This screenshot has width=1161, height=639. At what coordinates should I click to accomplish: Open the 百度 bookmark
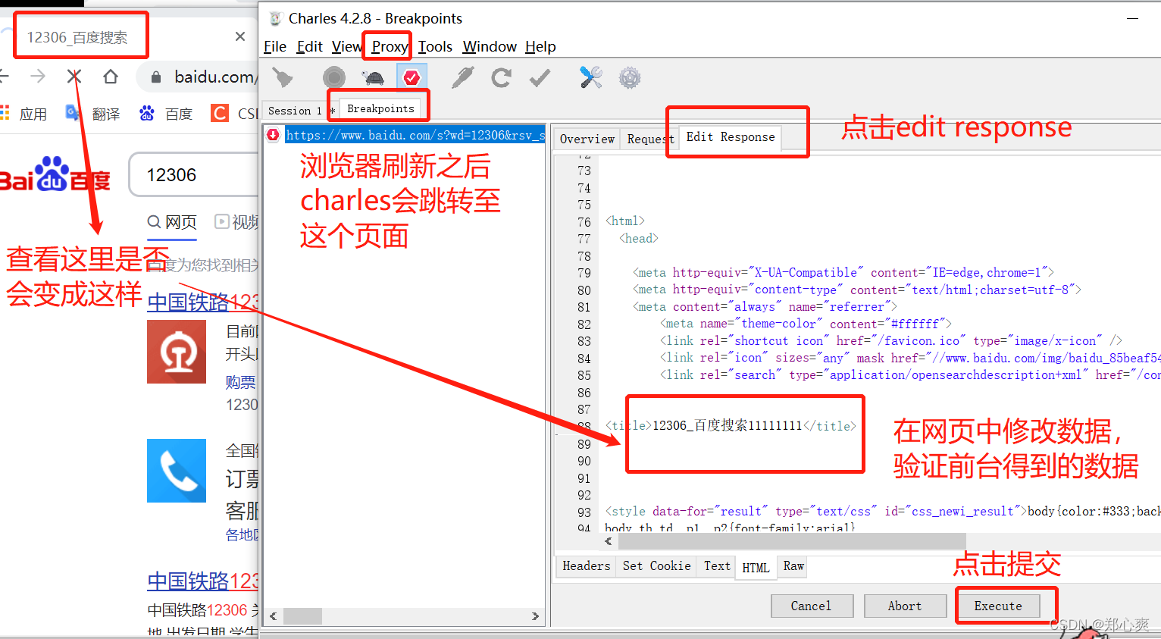click(166, 114)
